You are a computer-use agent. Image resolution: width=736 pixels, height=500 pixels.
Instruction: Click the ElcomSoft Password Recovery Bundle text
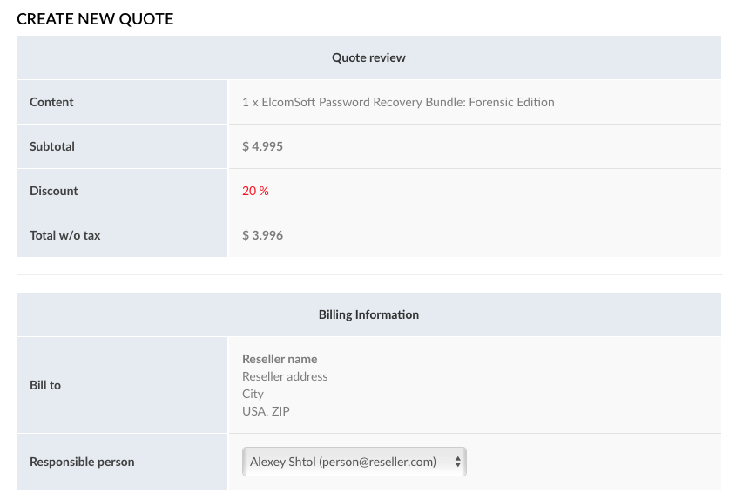tap(398, 102)
